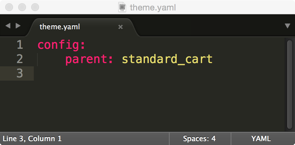Click the YAML document icon in title bar
This screenshot has width=295, height=145.
click(122, 7)
